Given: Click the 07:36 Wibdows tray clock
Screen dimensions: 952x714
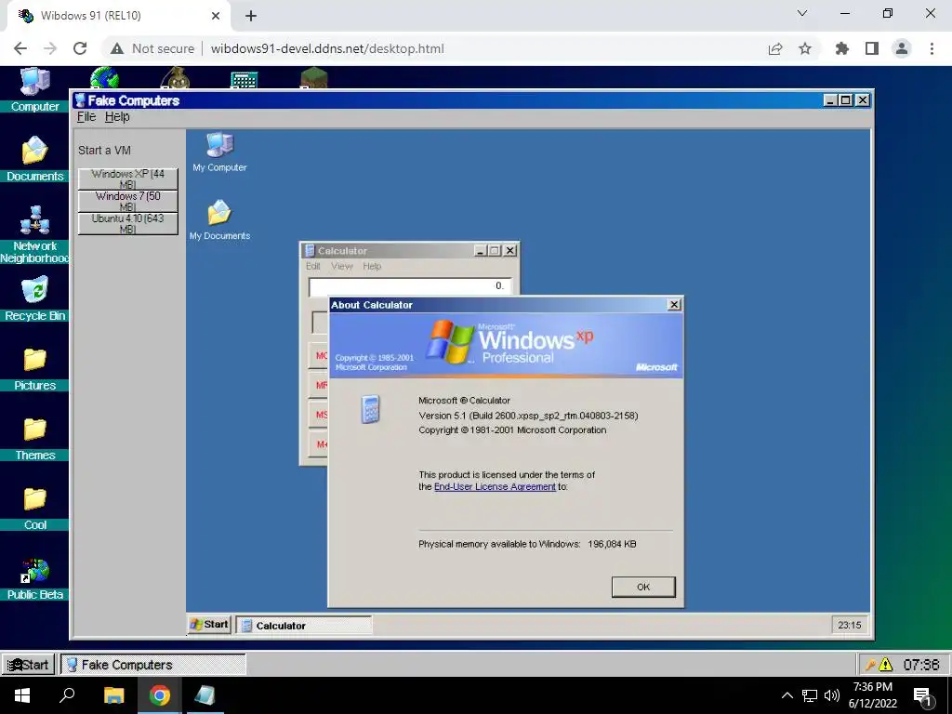Looking at the screenshot, I should [x=921, y=665].
